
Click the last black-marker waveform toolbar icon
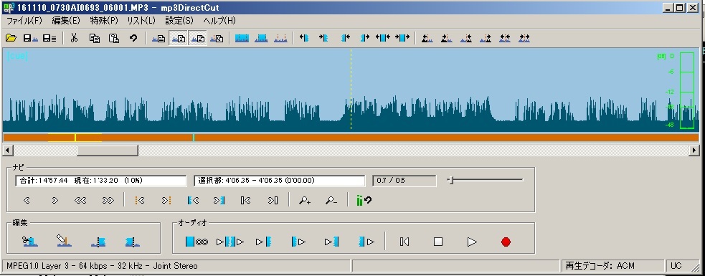524,38
